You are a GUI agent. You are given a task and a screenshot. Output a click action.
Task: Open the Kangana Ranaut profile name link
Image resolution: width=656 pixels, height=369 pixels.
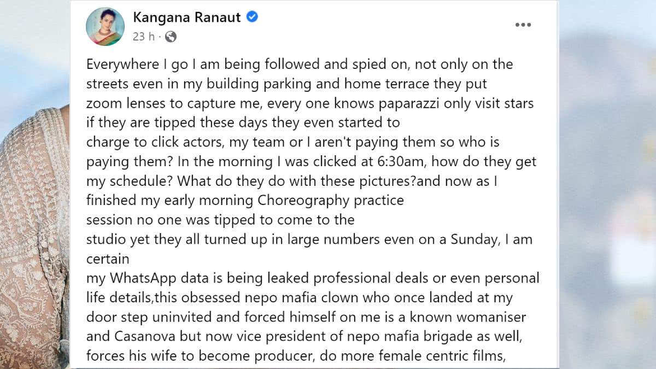pyautogui.click(x=186, y=17)
